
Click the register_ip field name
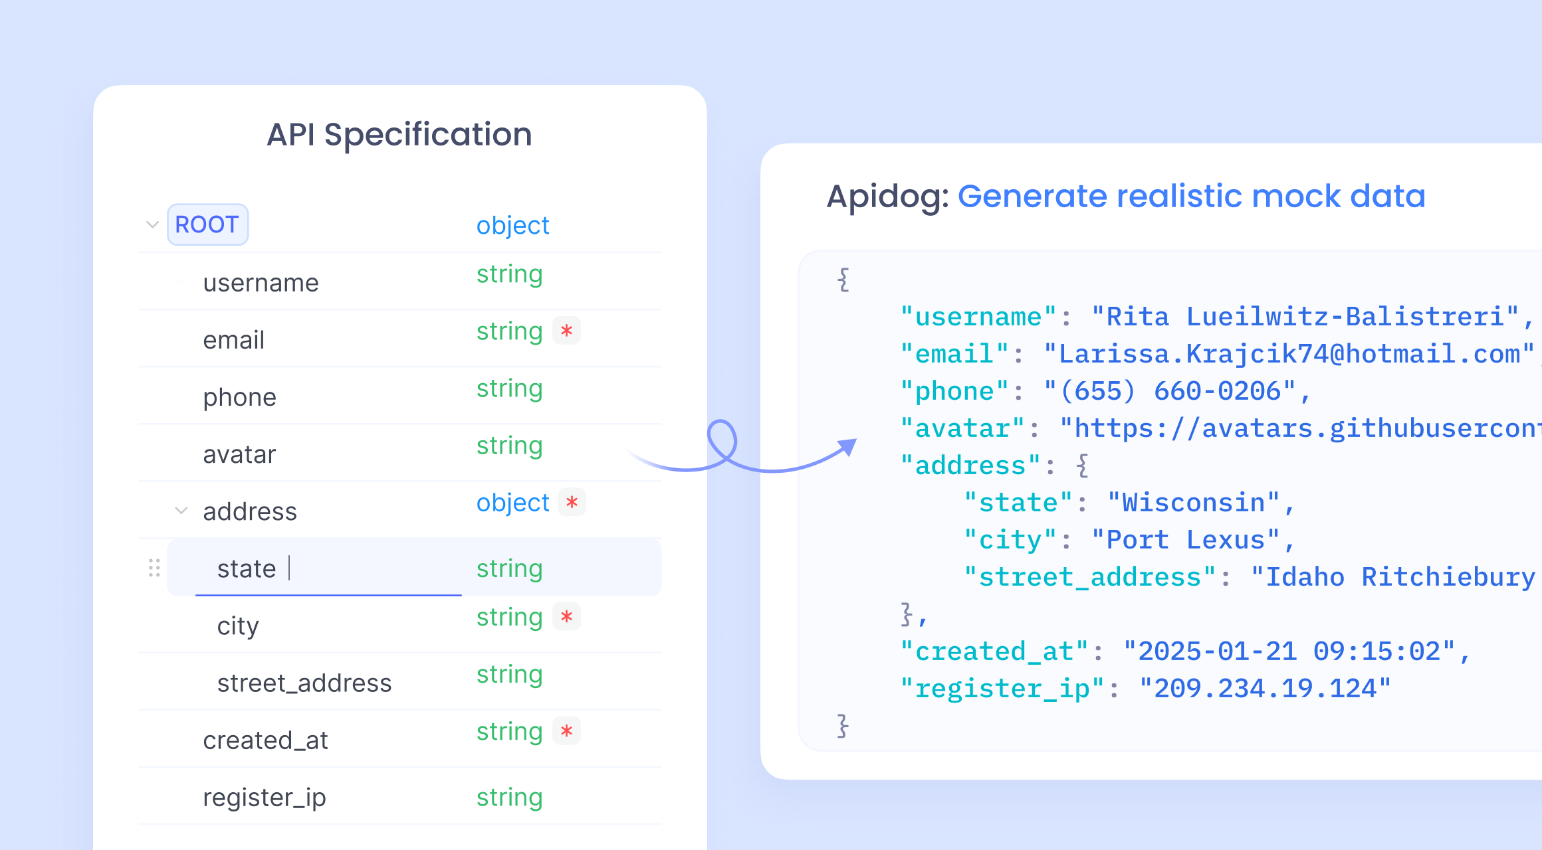point(265,797)
